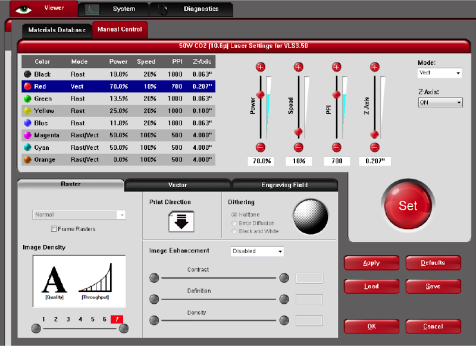Click the big red Set button
This screenshot has height=346, width=476.
click(x=408, y=206)
